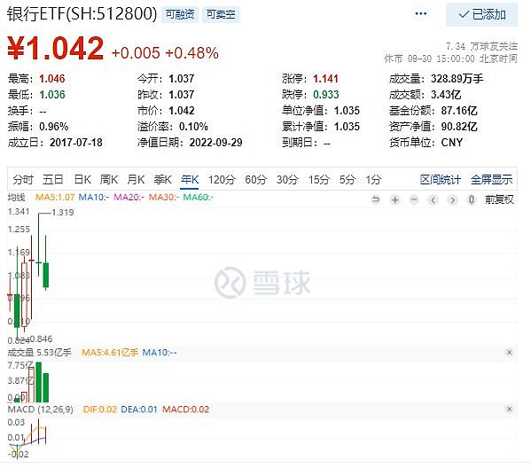Click the 资产净值 90.82亿 value

[459, 127]
